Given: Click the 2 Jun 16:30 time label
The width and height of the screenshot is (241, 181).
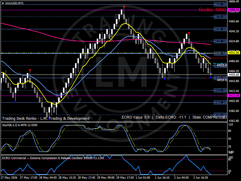Looking at the screenshot, I should (x=201, y=178).
